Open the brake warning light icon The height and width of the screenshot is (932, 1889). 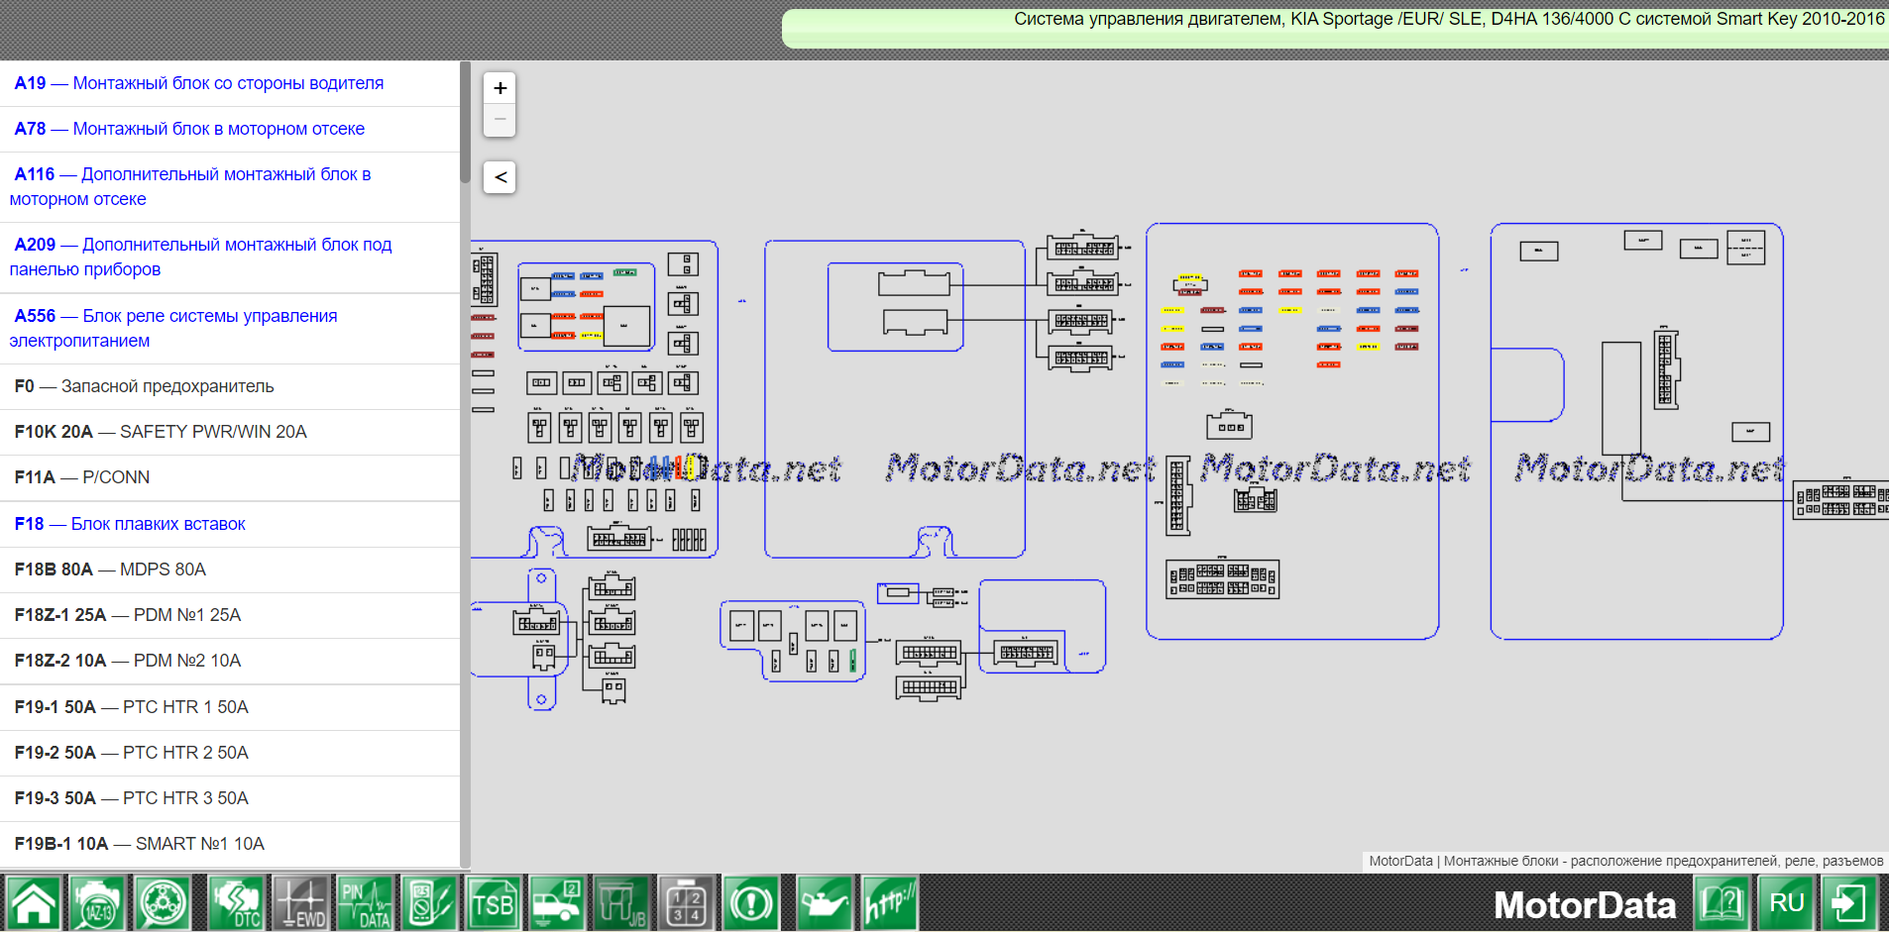pyautogui.click(x=750, y=903)
